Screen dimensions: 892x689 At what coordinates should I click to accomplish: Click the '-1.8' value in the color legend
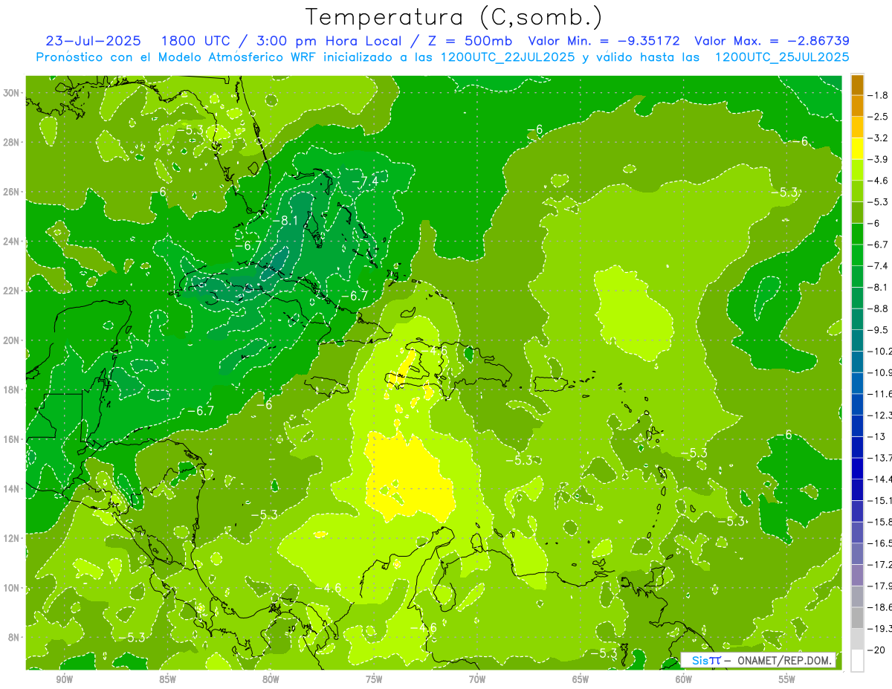pos(878,95)
